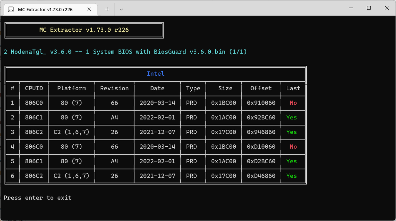Close the MC Extractor tab
The height and width of the screenshot is (221, 396).
point(89,9)
